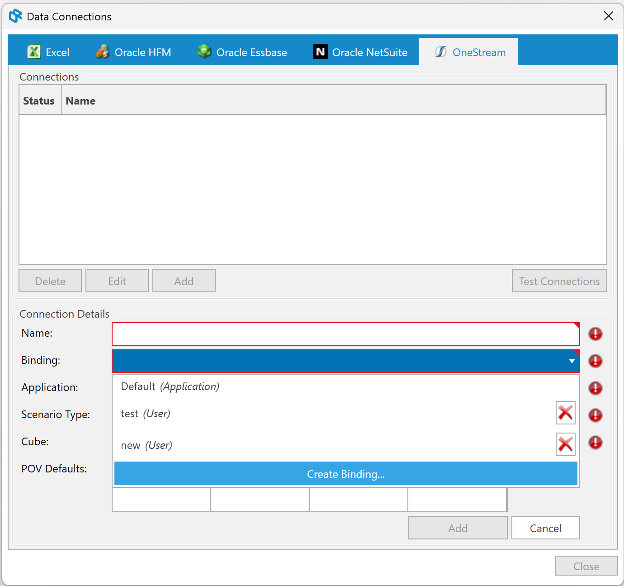Click the first POV Defaults cell

(x=161, y=500)
